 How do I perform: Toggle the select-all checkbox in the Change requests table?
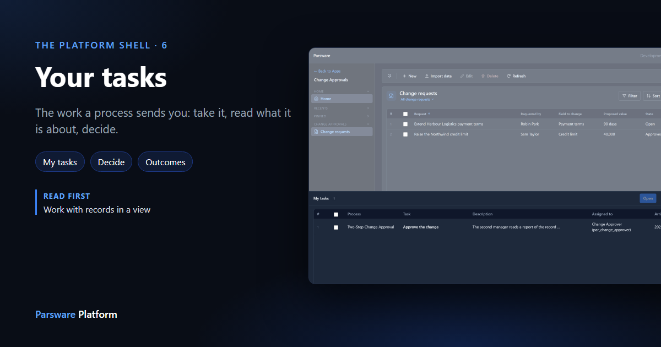click(405, 114)
